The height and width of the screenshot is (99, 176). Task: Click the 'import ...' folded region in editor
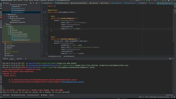point(52,6)
